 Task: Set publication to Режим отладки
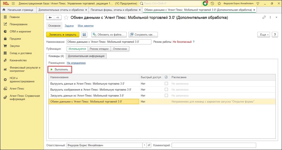point(99,49)
